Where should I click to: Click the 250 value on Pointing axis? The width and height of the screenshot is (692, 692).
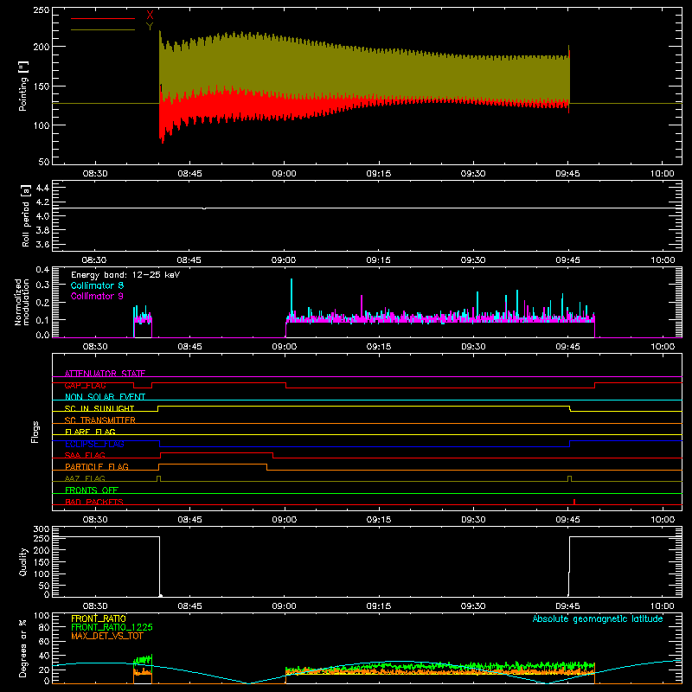42,10
